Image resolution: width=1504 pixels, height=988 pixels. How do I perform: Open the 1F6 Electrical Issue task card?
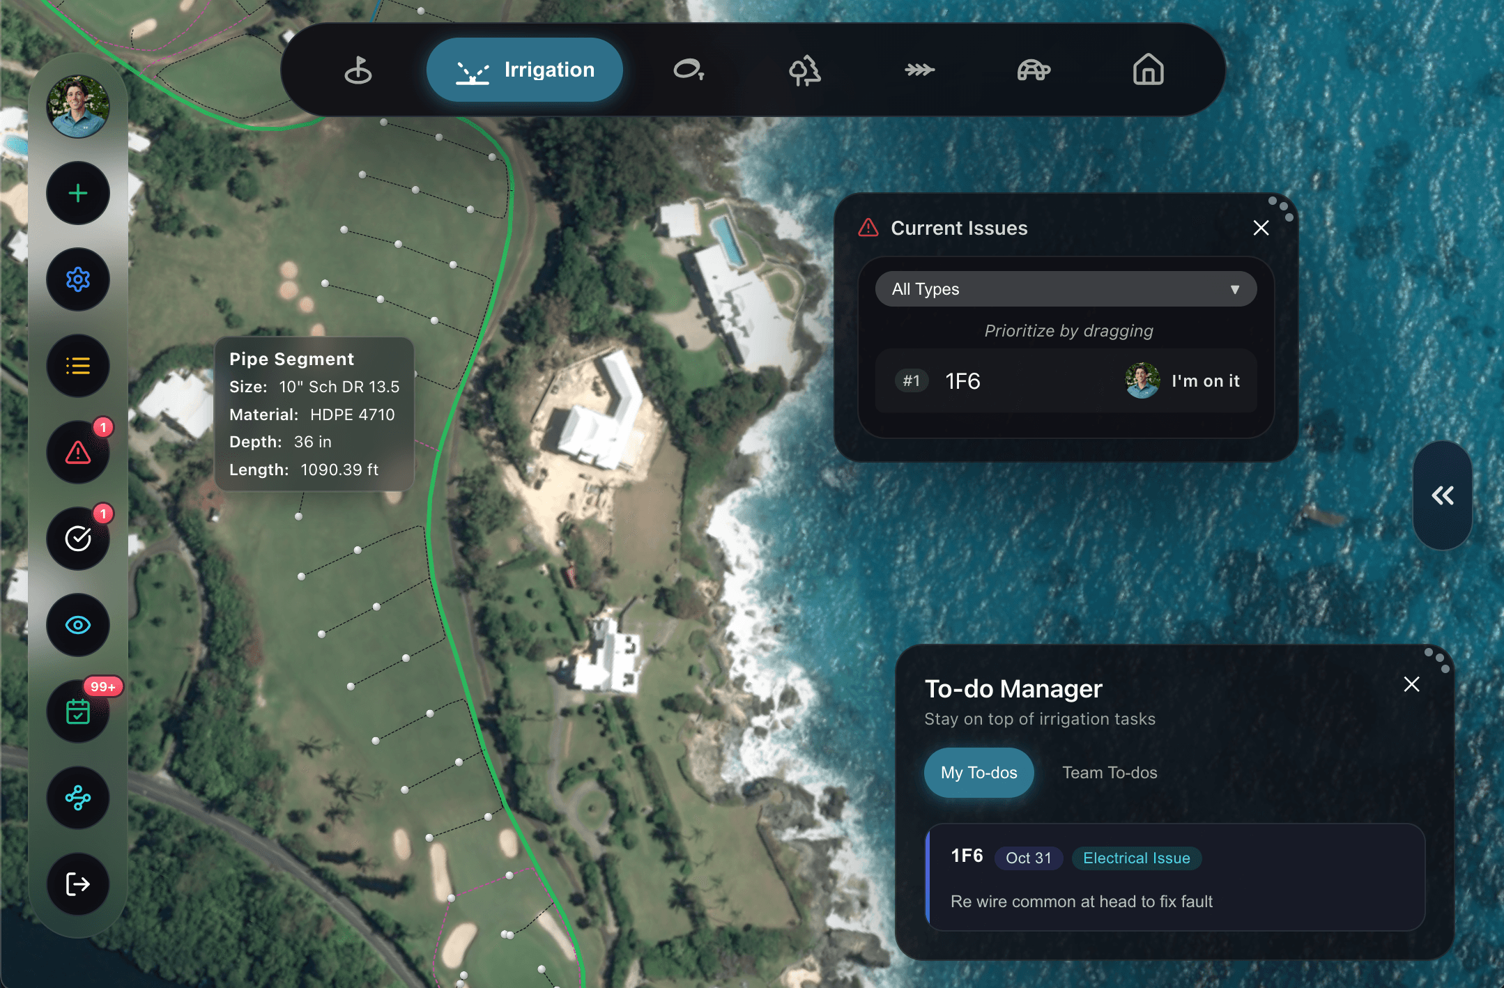(x=1175, y=878)
